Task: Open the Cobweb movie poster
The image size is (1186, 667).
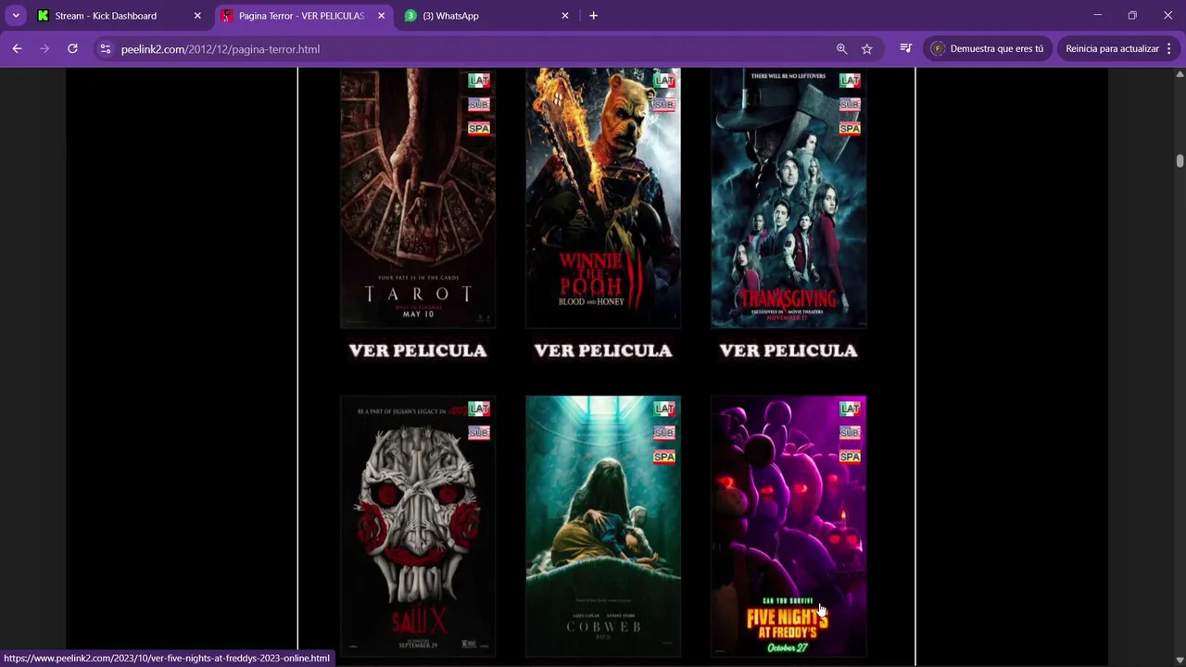Action: (x=603, y=526)
